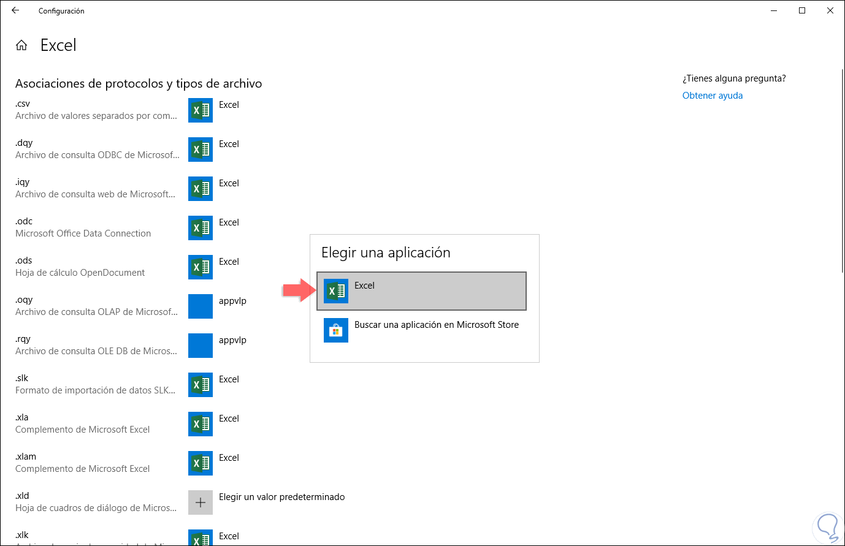Click the blank appvlp icon for .oqy
This screenshot has width=845, height=546.
(201, 306)
